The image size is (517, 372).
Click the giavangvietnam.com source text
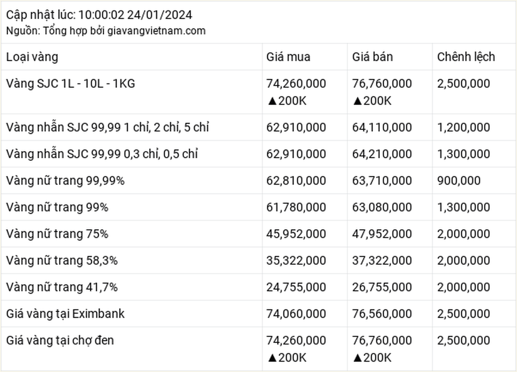tap(157, 31)
